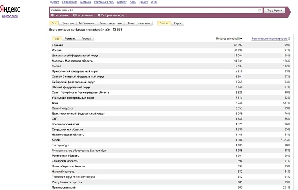Click the Республика Татарстан row
Screen dimensions: 298x190
tap(171, 182)
